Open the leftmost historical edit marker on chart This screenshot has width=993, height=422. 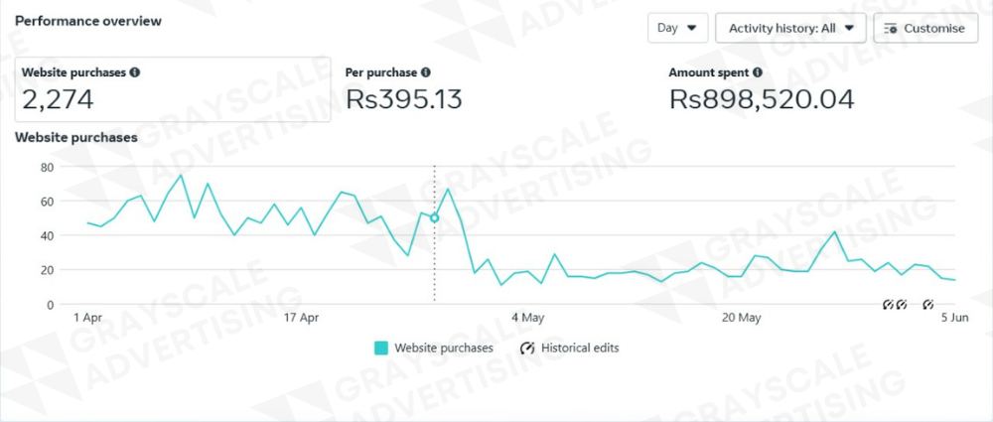pyautogui.click(x=889, y=305)
